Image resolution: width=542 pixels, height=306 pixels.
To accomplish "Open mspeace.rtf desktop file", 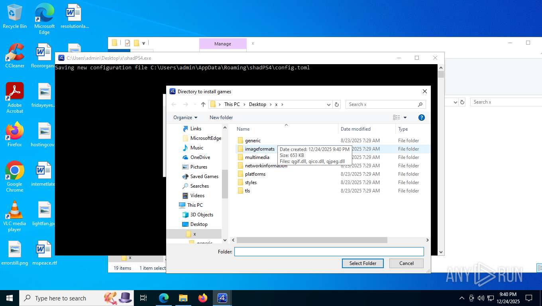I will tap(44, 253).
